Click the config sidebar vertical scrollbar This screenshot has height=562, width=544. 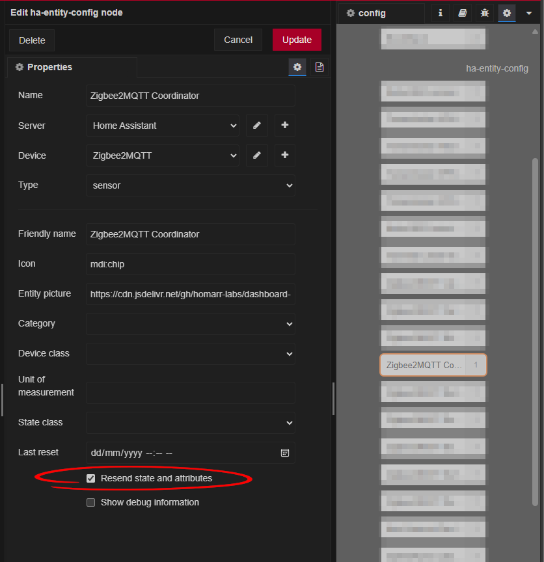(535, 332)
